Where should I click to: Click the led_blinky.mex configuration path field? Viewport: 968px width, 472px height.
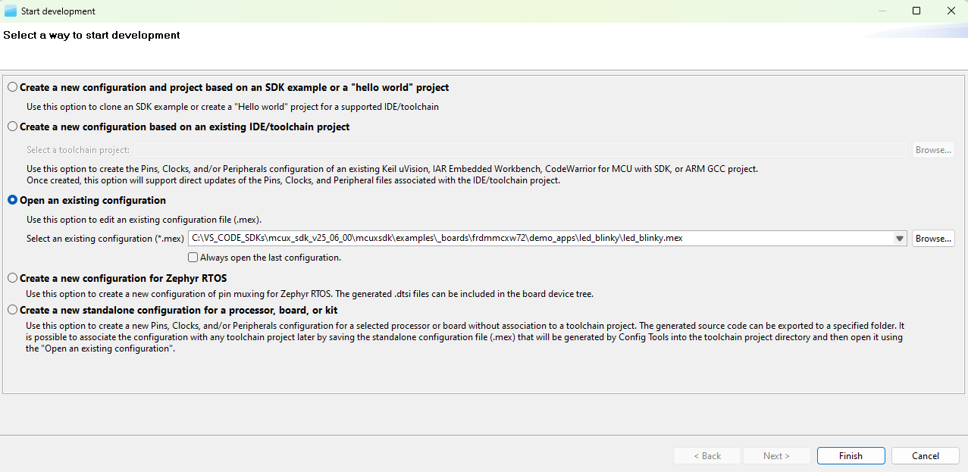[x=531, y=238]
